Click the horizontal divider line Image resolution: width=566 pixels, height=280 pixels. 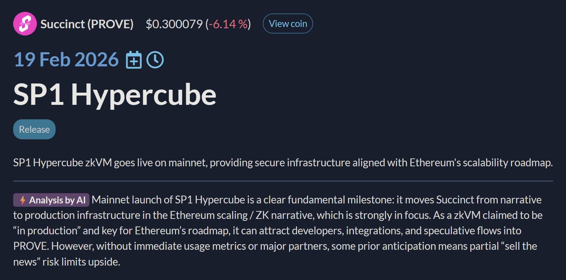click(x=283, y=181)
